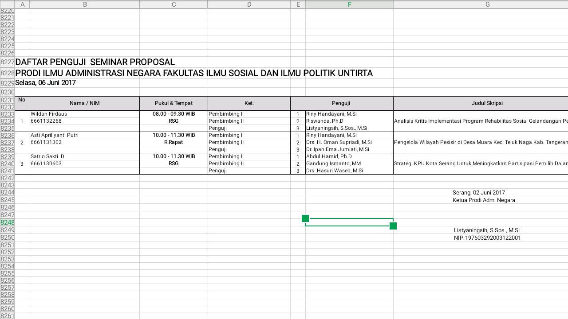The height and width of the screenshot is (319, 568).
Task: Select the 'Pengelola Wilayah Pesisir' title cell
Action: (481, 142)
